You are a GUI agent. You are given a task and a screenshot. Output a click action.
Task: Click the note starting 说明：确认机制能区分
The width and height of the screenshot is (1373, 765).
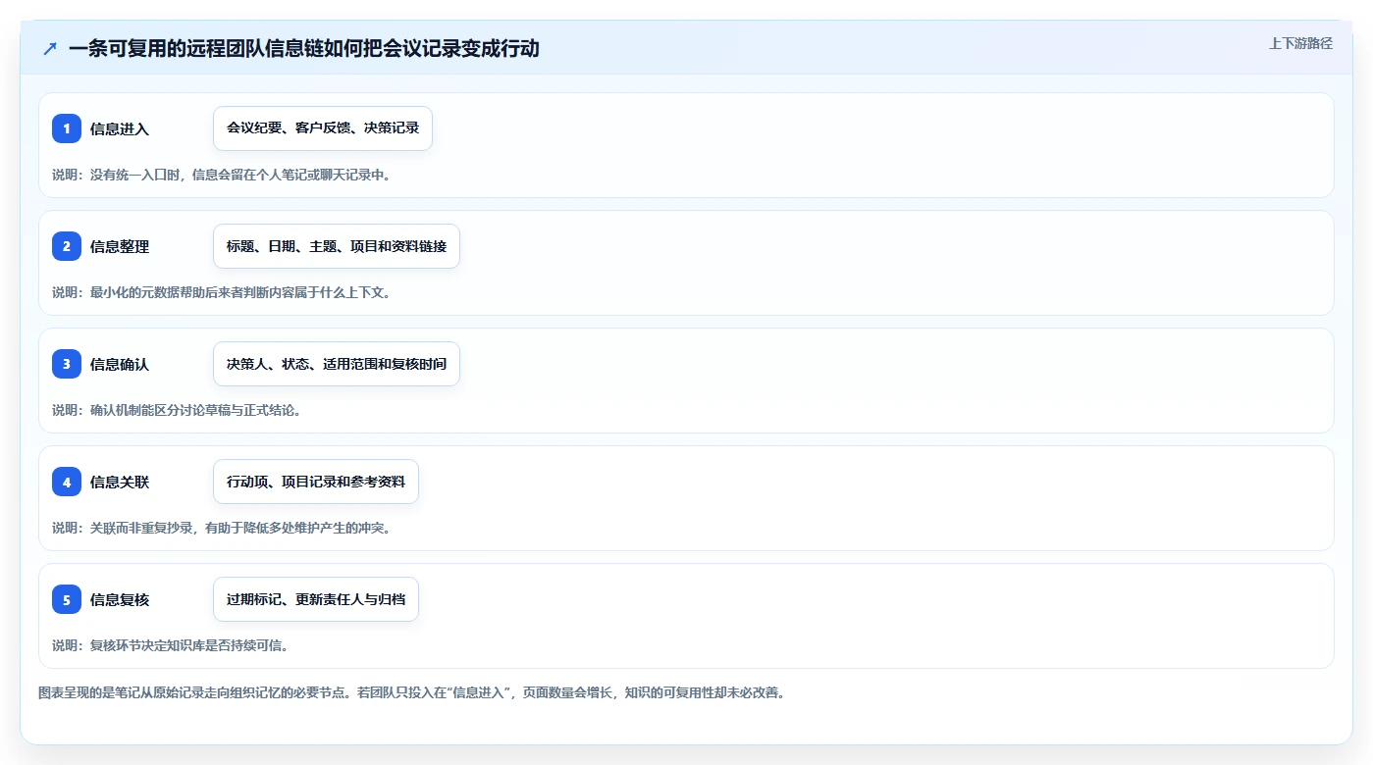177,410
